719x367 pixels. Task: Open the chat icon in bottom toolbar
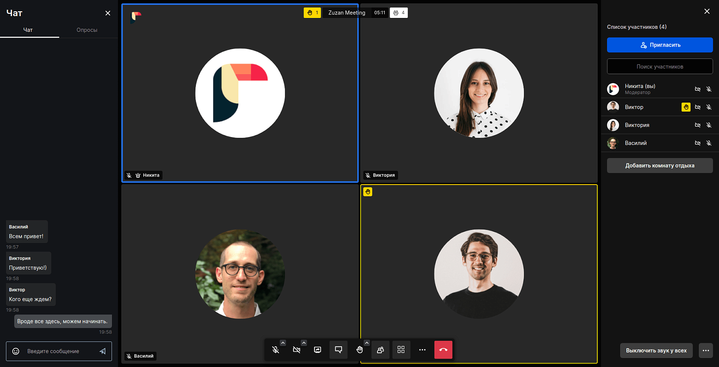(338, 350)
